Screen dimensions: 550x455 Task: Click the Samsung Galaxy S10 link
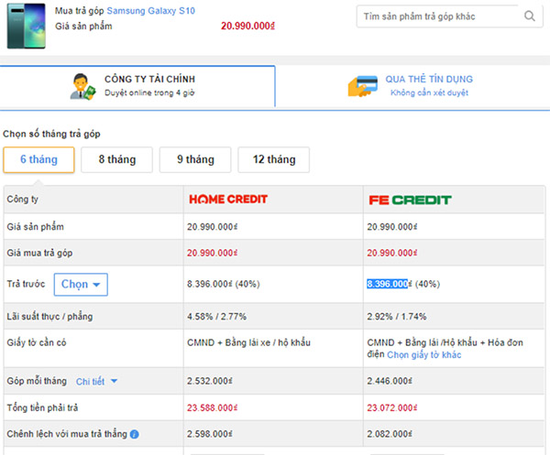coord(151,11)
